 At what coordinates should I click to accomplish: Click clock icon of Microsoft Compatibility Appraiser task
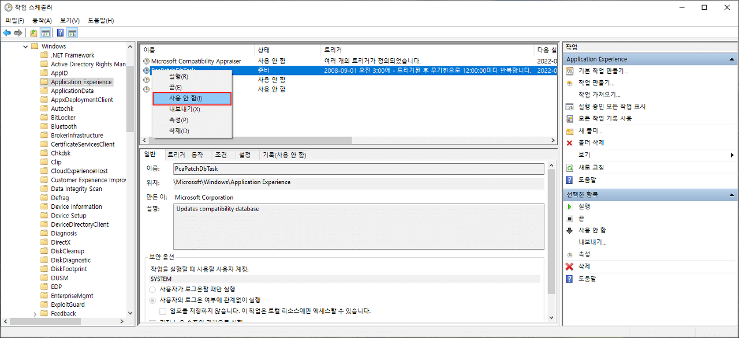point(147,61)
